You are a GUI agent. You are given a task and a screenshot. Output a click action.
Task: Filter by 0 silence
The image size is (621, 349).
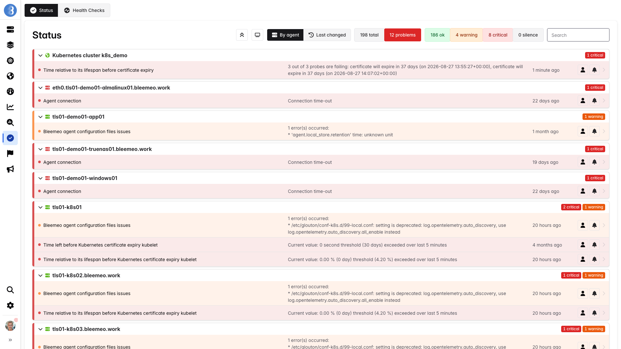pos(528,35)
